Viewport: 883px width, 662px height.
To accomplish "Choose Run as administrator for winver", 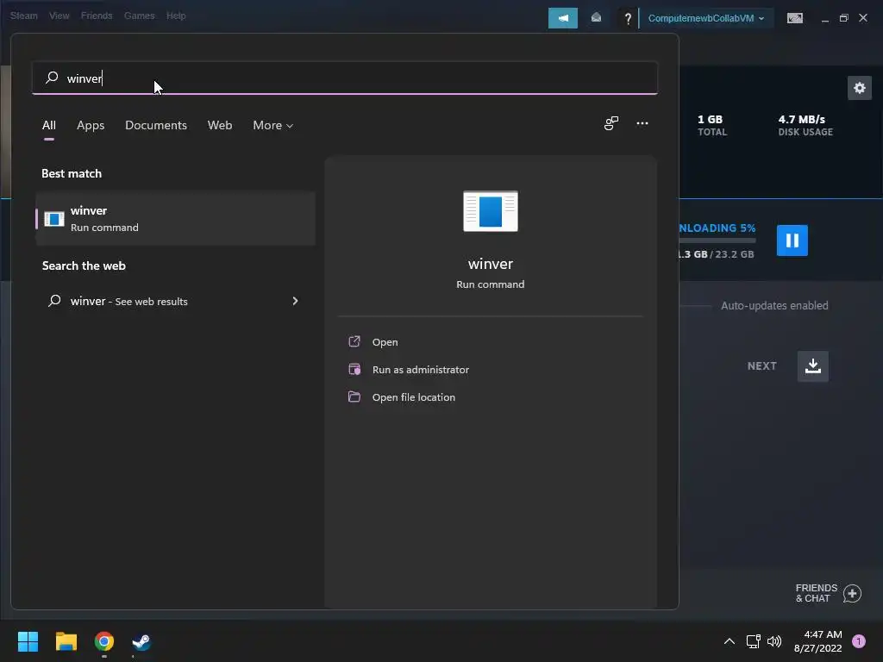I will click(x=421, y=369).
